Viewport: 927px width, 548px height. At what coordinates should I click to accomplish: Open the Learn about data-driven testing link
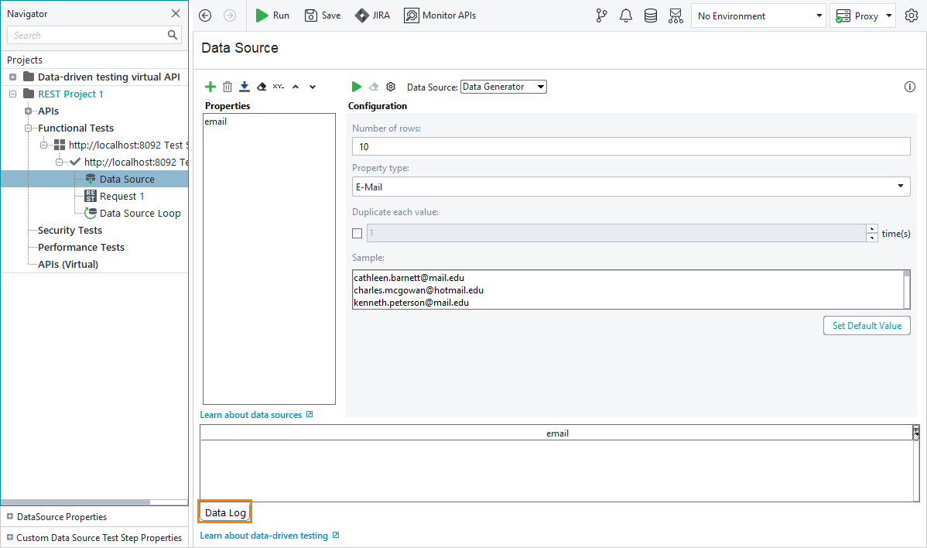pyautogui.click(x=264, y=535)
